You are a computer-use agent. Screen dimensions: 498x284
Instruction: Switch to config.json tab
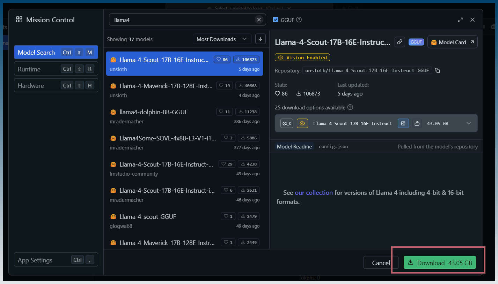click(x=333, y=147)
